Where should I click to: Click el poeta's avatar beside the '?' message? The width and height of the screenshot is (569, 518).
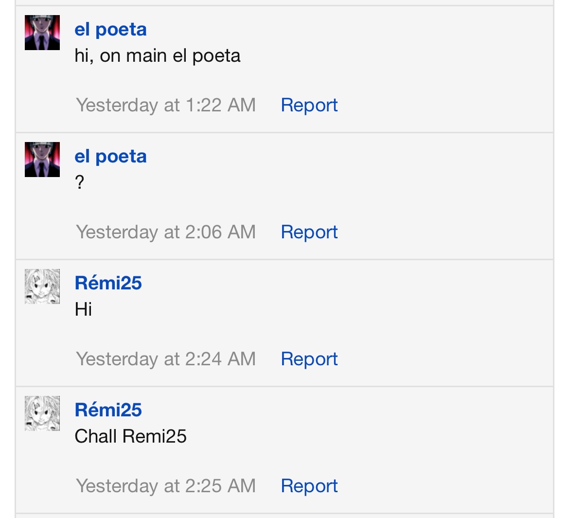(42, 160)
